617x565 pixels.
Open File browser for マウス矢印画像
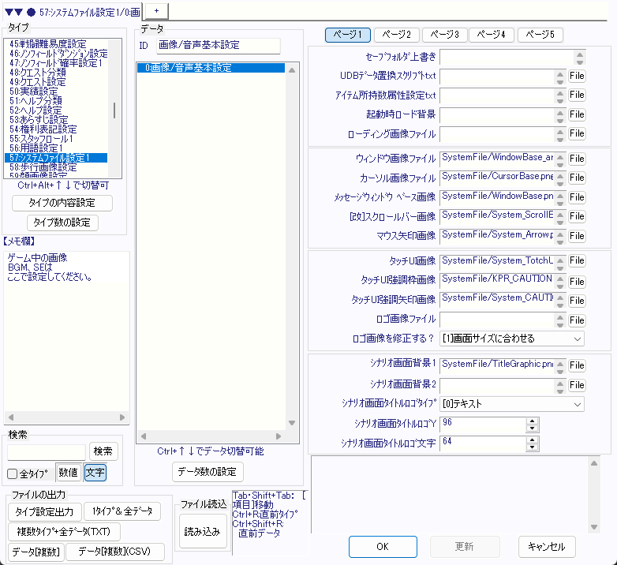click(x=577, y=236)
